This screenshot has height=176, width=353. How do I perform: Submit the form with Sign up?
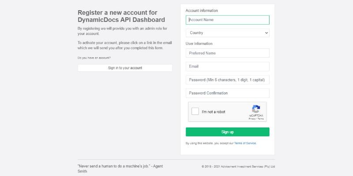[x=227, y=132]
